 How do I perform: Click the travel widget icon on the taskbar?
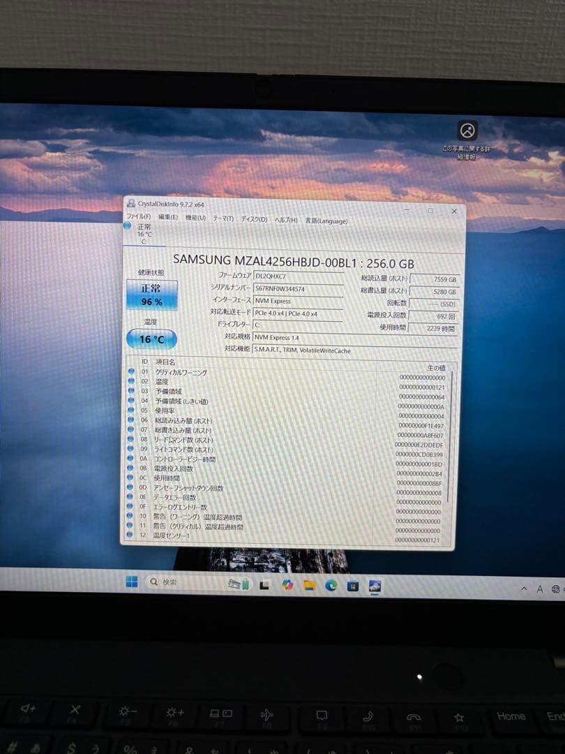tap(239, 585)
